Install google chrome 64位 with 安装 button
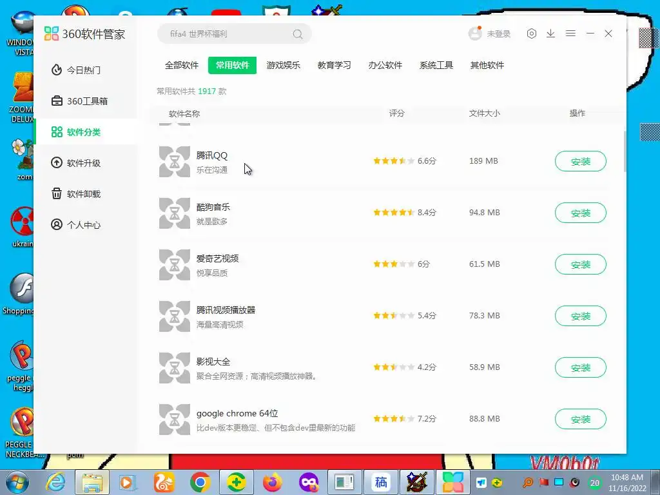The image size is (660, 495). (x=581, y=419)
